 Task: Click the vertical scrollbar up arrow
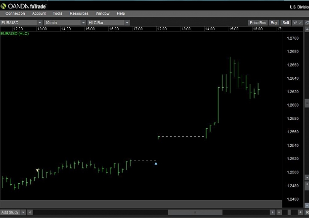307,29
